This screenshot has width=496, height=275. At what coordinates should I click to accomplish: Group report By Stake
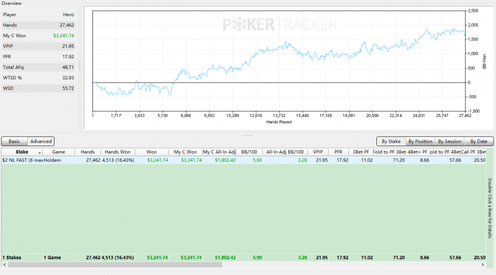coord(391,141)
